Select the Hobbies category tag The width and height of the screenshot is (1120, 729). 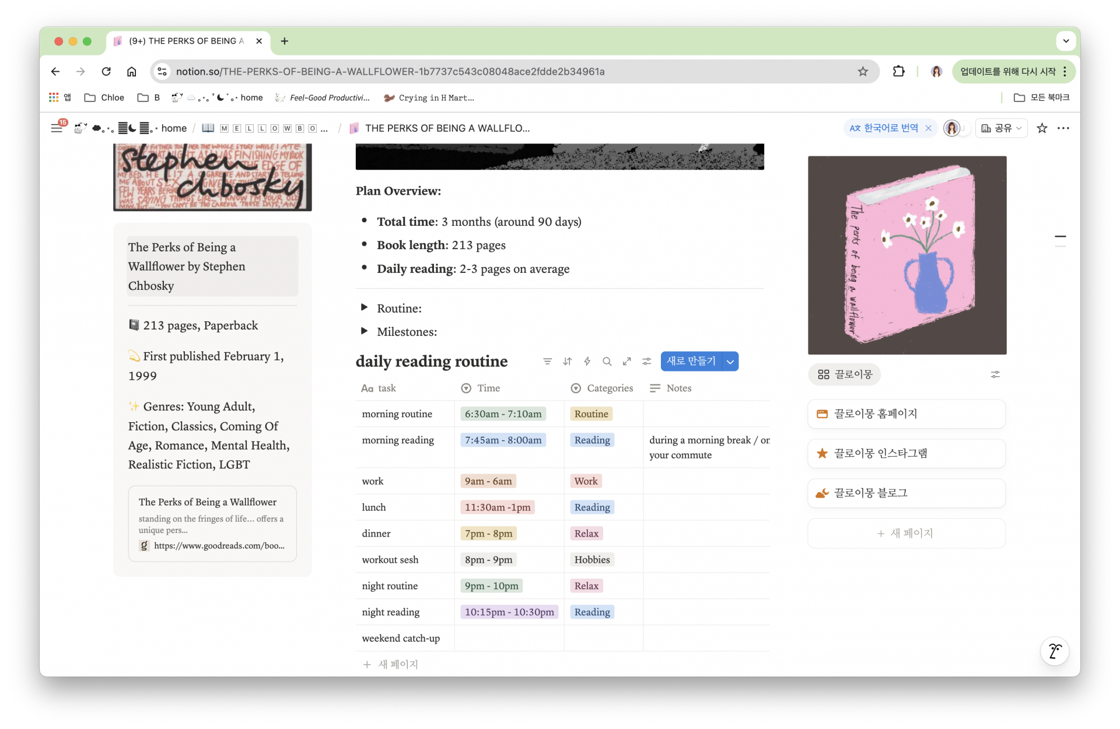(x=592, y=560)
